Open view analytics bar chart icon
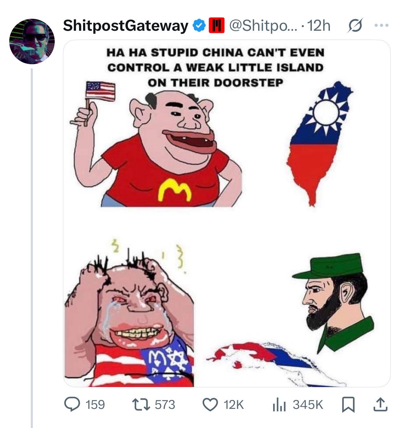This screenshot has height=428, width=400. [x=279, y=405]
